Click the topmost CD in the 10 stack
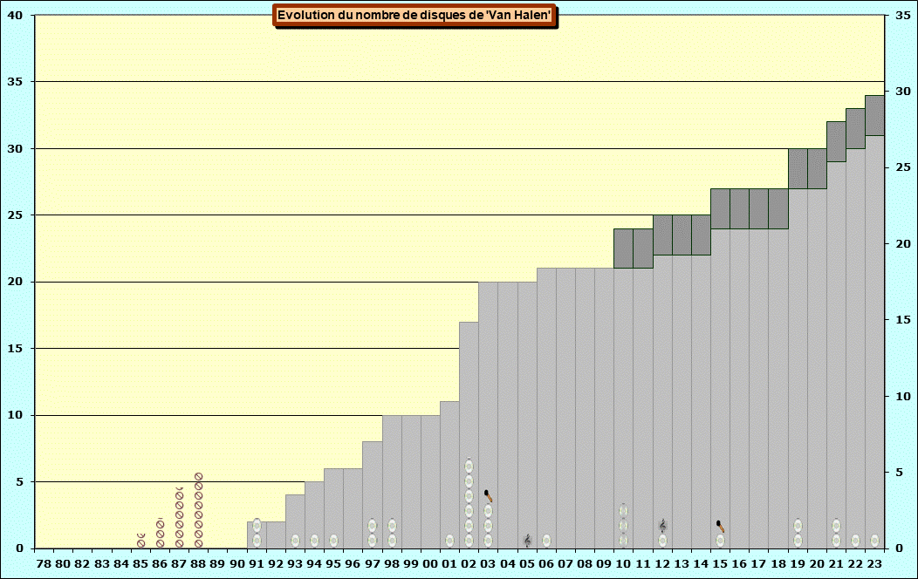918x579 pixels. [624, 511]
